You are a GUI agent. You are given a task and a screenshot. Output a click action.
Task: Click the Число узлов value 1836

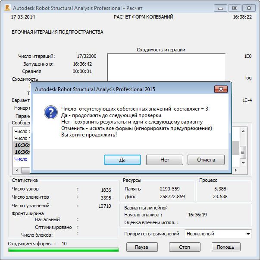pyautogui.click(x=106, y=190)
